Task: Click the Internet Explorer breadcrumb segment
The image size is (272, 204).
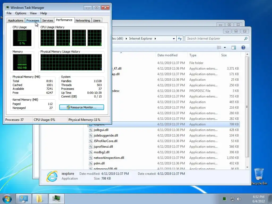Action: [141, 39]
